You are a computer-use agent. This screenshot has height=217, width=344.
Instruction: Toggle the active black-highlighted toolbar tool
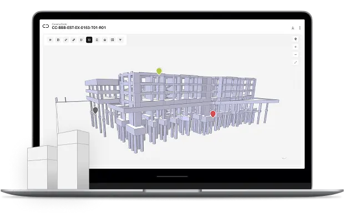coord(89,40)
